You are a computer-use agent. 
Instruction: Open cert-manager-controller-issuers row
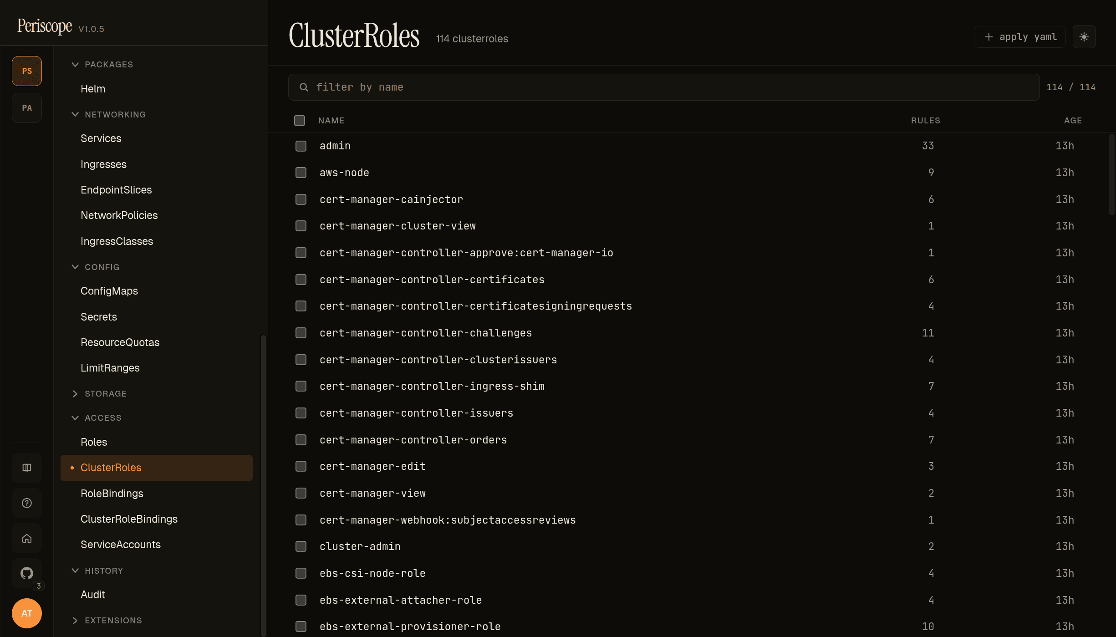[x=688, y=413]
